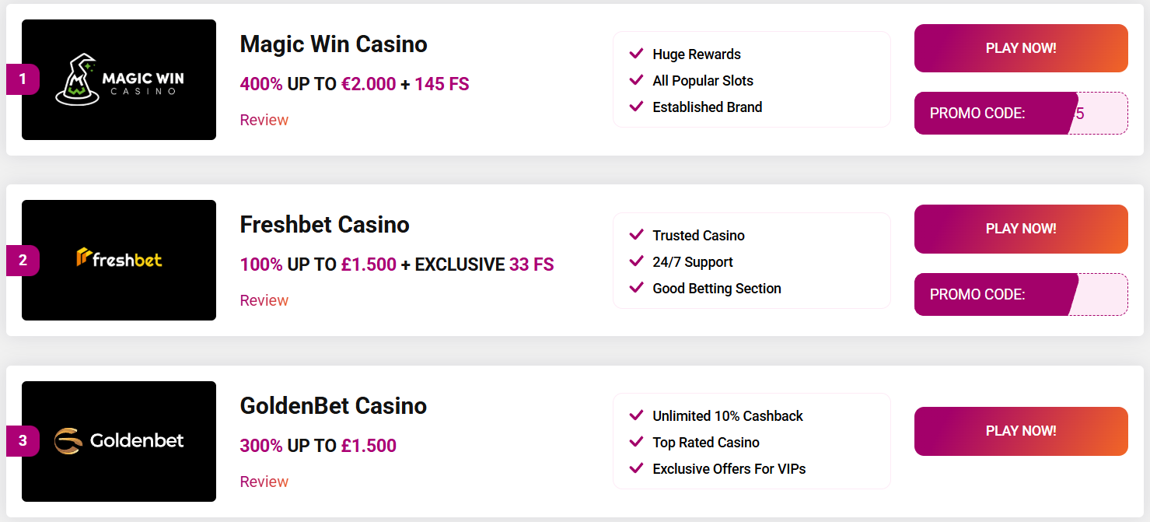Click the checkmark beside Good Betting Section
This screenshot has width=1150, height=522.
(636, 288)
